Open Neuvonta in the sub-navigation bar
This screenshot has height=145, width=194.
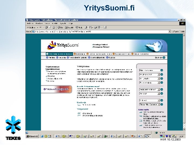(x=61, y=57)
